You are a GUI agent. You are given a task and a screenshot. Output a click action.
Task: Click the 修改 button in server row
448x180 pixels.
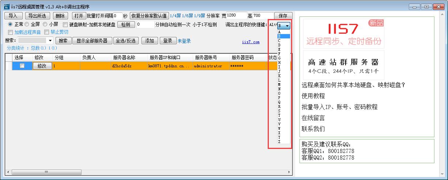[42, 66]
